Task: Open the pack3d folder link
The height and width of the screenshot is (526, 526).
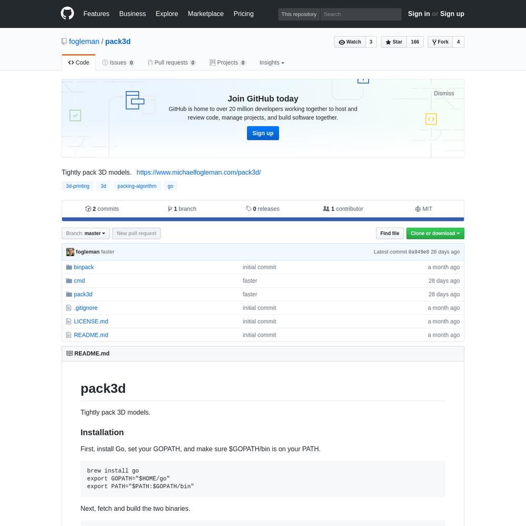Action: (x=83, y=294)
